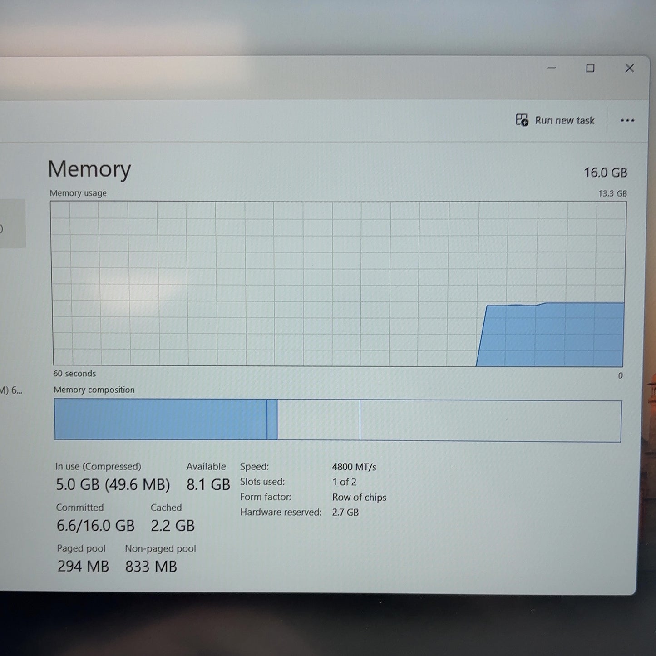Click the Run new task icon
This screenshot has width=656, height=656.
pyautogui.click(x=522, y=120)
